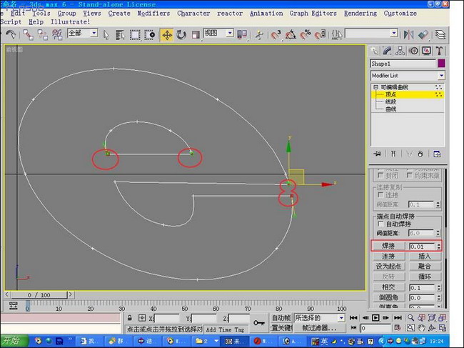Open the named selection sets dropdown

pos(394,33)
